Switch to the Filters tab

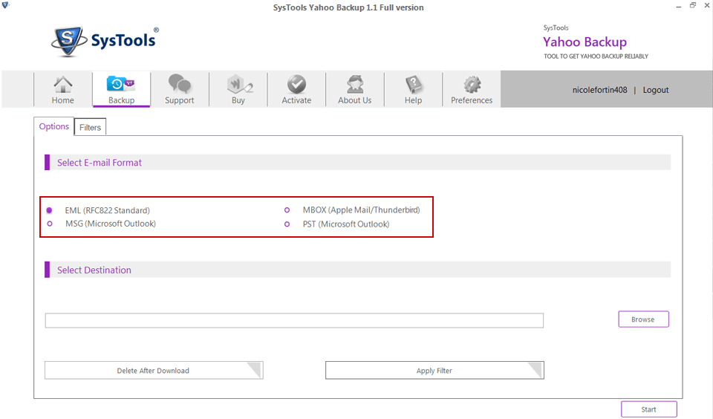click(90, 127)
